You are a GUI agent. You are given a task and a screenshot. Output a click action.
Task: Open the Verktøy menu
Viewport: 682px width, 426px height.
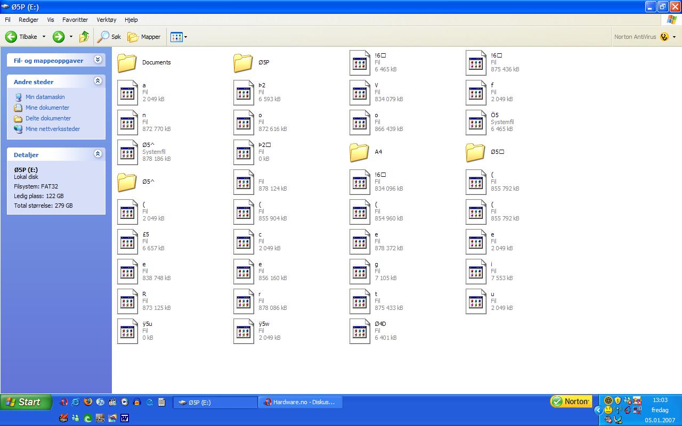pyautogui.click(x=106, y=20)
